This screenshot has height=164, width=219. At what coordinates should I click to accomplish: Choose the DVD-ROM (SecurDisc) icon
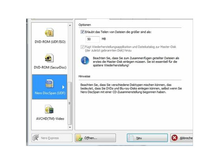coord(49,58)
